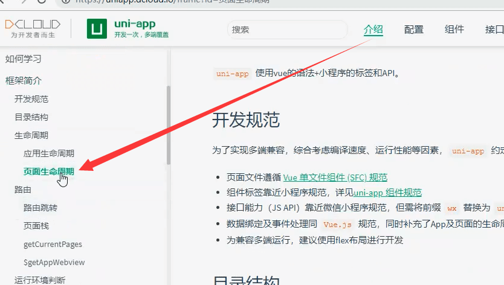The image size is (504, 285).
Task: Click the Vue.js inline code text
Action: (337, 224)
